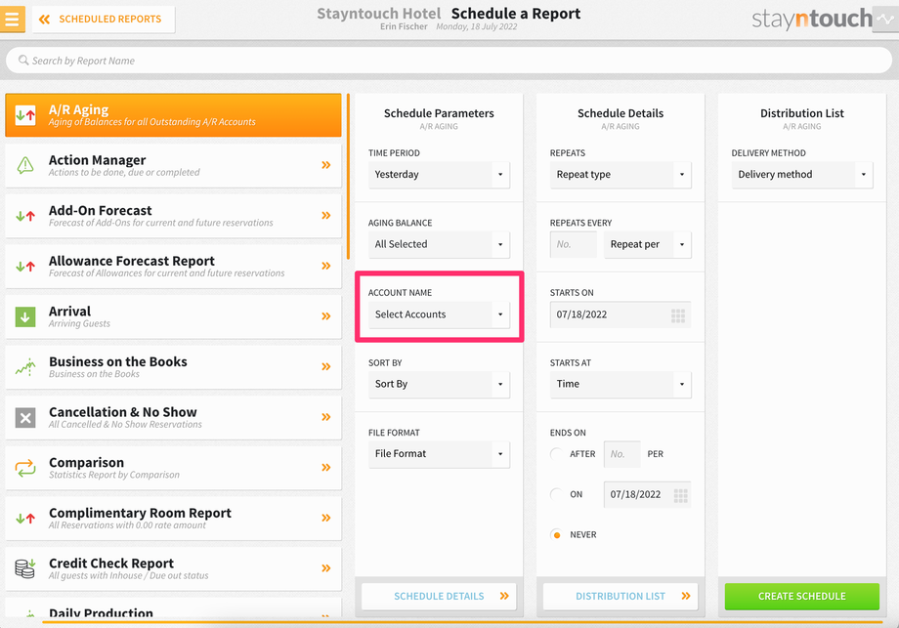Click the A/R Aging report icon
The width and height of the screenshot is (899, 628).
(x=25, y=115)
